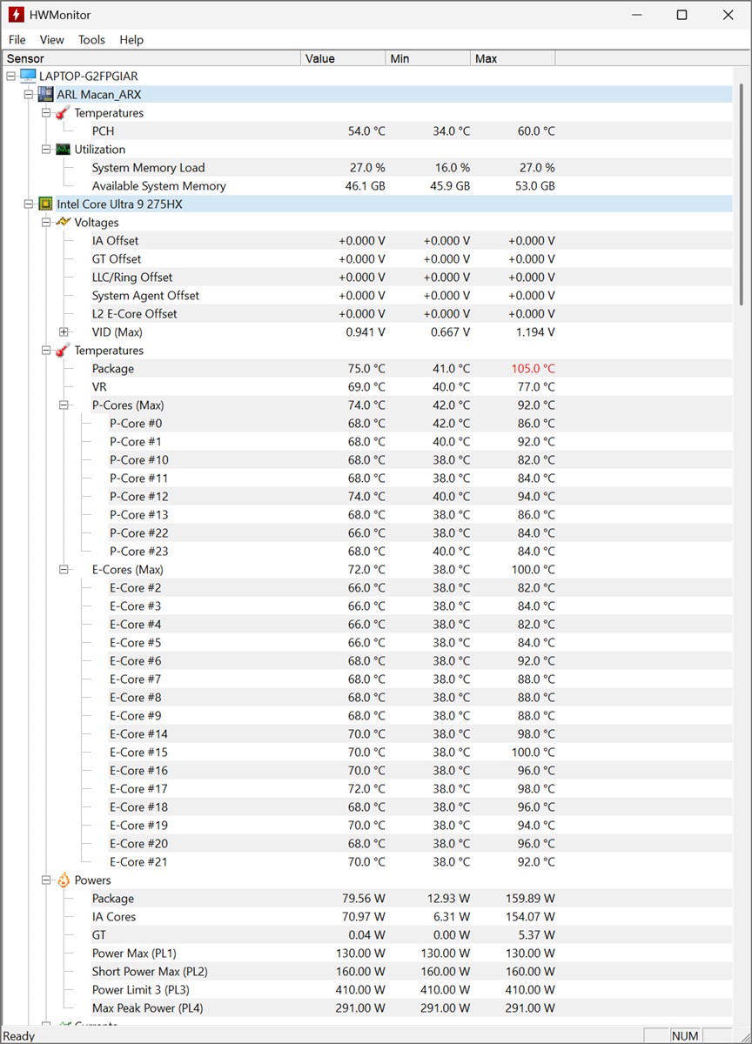
Task: Click the LAPTOP-G2FPGIAR computer icon
Action: (x=28, y=77)
